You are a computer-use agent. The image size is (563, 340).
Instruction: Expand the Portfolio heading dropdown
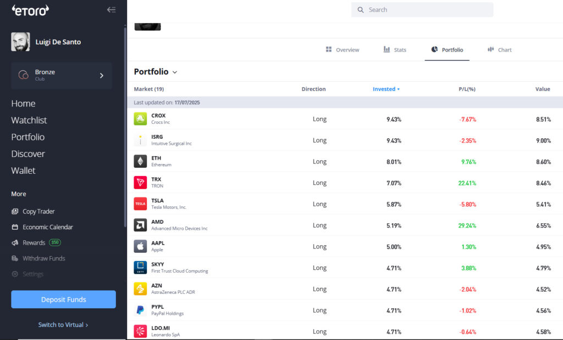point(175,72)
